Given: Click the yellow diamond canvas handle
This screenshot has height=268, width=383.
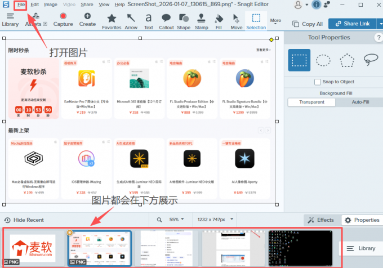Looking at the screenshot, I should [x=271, y=40].
